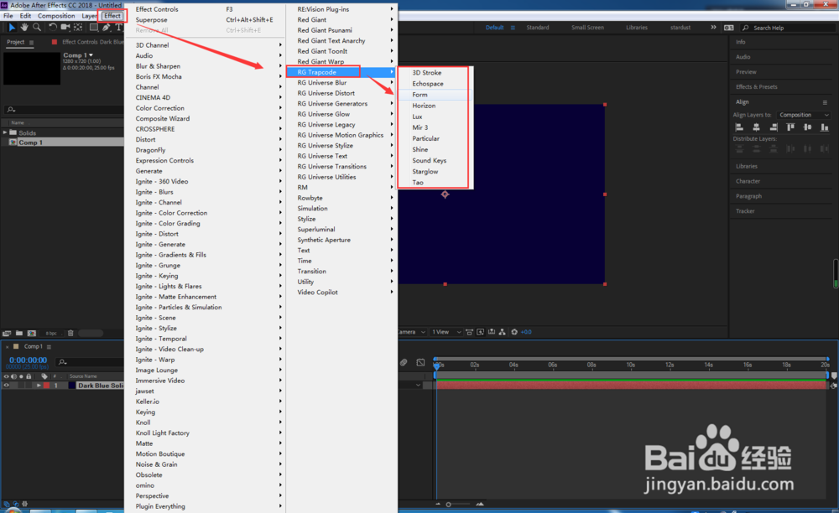
Task: Delete selected project item with trash icon
Action: pyautogui.click(x=70, y=333)
